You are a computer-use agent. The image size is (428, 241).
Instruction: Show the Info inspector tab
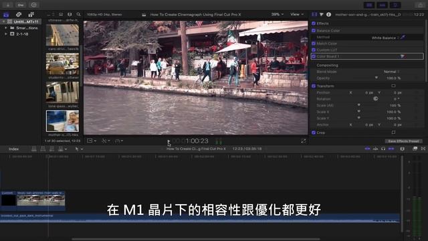[328, 15]
